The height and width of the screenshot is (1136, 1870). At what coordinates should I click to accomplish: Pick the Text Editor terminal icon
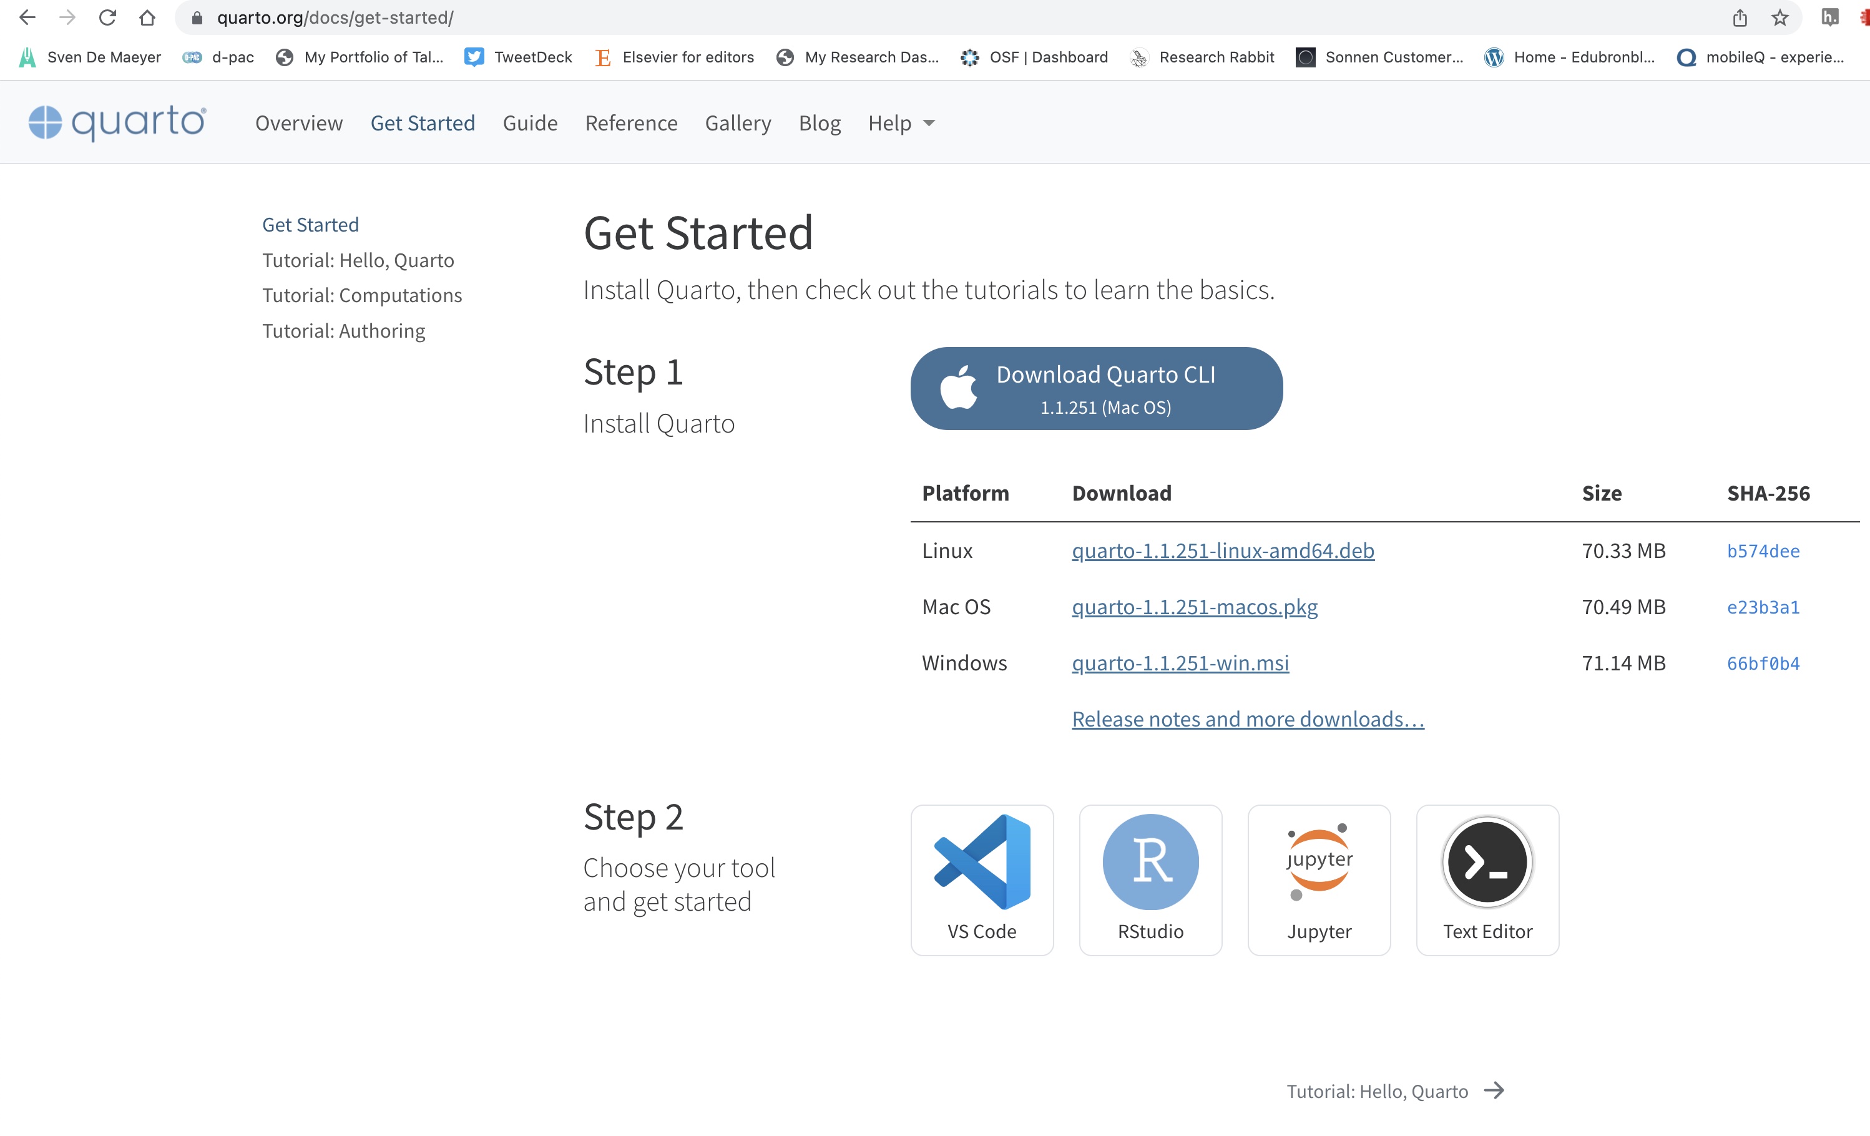point(1487,862)
